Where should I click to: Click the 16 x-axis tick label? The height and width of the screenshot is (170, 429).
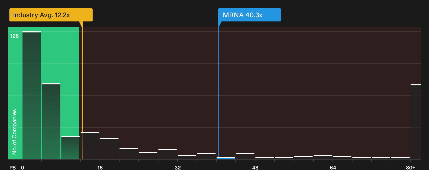click(x=100, y=167)
